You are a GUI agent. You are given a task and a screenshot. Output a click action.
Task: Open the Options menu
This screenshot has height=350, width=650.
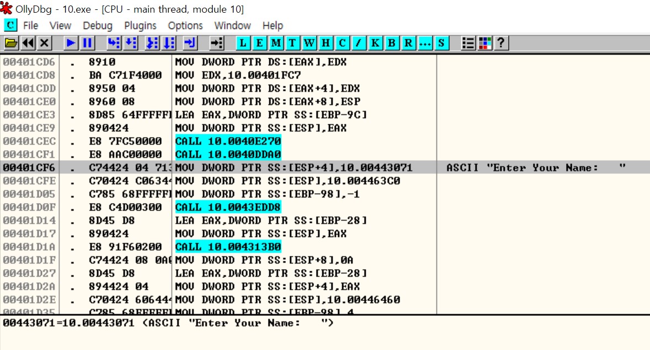click(x=185, y=26)
